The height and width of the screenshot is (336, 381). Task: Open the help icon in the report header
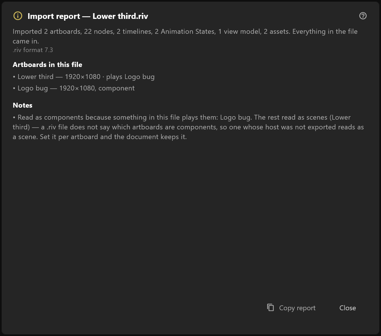click(363, 16)
